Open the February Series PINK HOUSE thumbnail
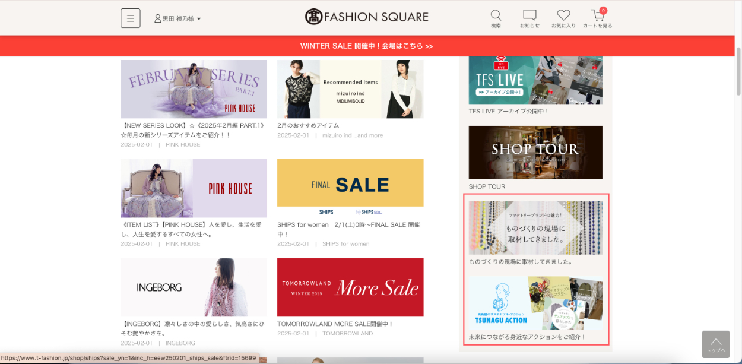Screen dimensions: 742x364 pos(194,88)
